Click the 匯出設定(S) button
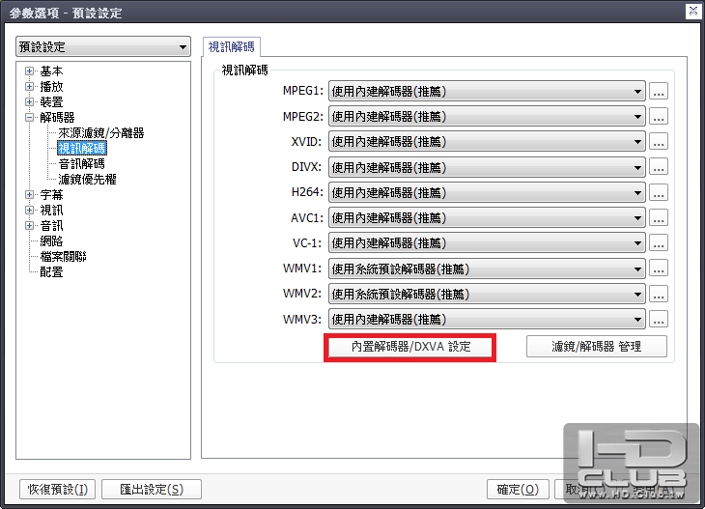Viewport: 705px width, 509px height. click(152, 490)
